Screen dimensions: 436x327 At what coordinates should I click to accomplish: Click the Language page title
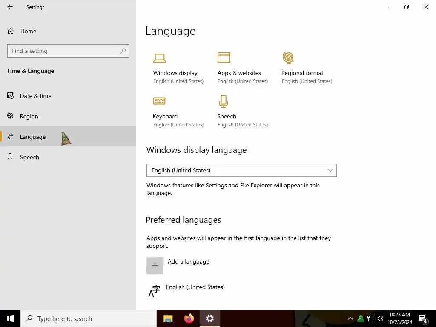170,31
